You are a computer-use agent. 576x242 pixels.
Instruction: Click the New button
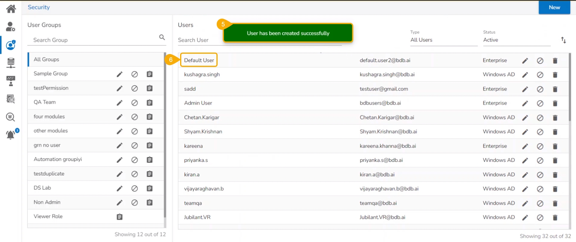click(x=554, y=8)
